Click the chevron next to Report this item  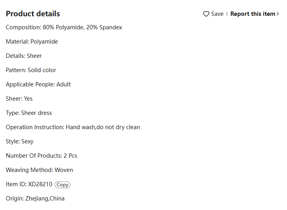pos(277,14)
